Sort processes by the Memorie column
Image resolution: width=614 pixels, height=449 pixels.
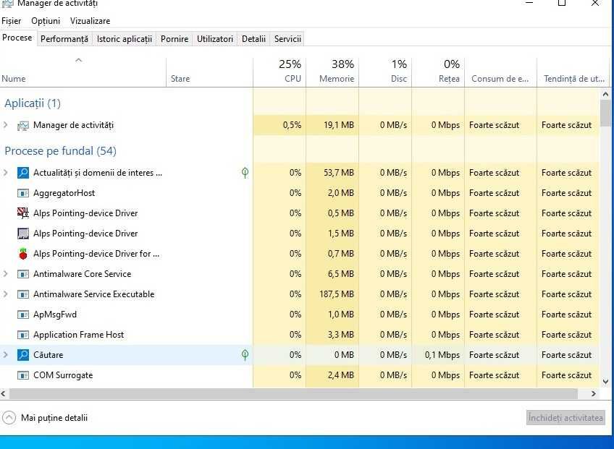(x=333, y=72)
